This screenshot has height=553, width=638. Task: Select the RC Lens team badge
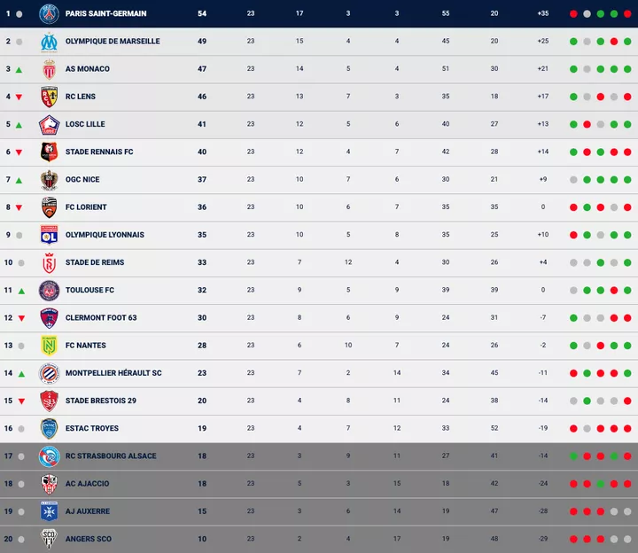click(x=49, y=97)
